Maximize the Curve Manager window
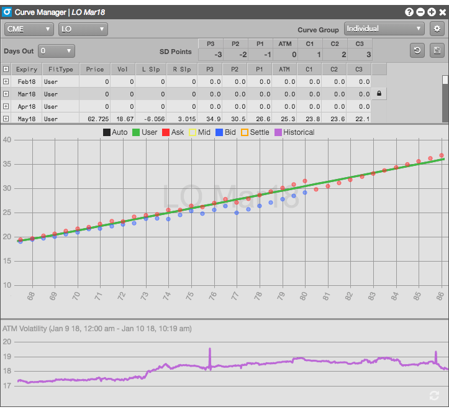This screenshot has width=449, height=412. 432,12
